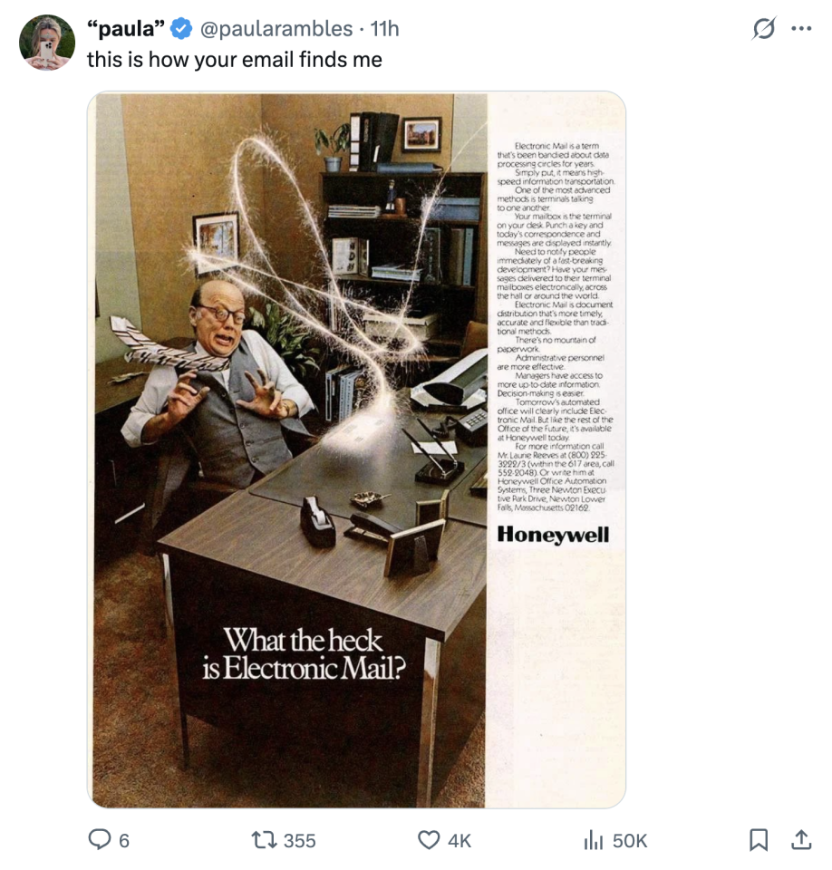832x870 pixels.
Task: Click the reply speech bubble icon
Action: [x=99, y=841]
